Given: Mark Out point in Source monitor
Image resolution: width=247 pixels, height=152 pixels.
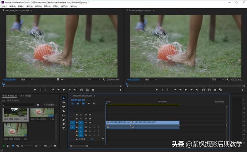Looking at the screenshot, I should click(46, 90).
